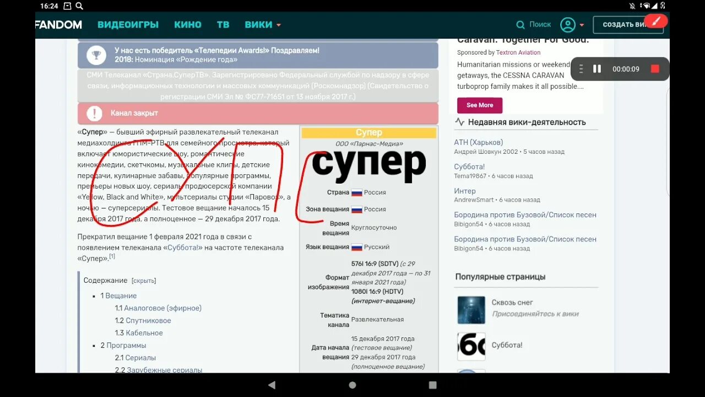Expand the user account dropdown arrow
The height and width of the screenshot is (397, 705).
pos(582,25)
